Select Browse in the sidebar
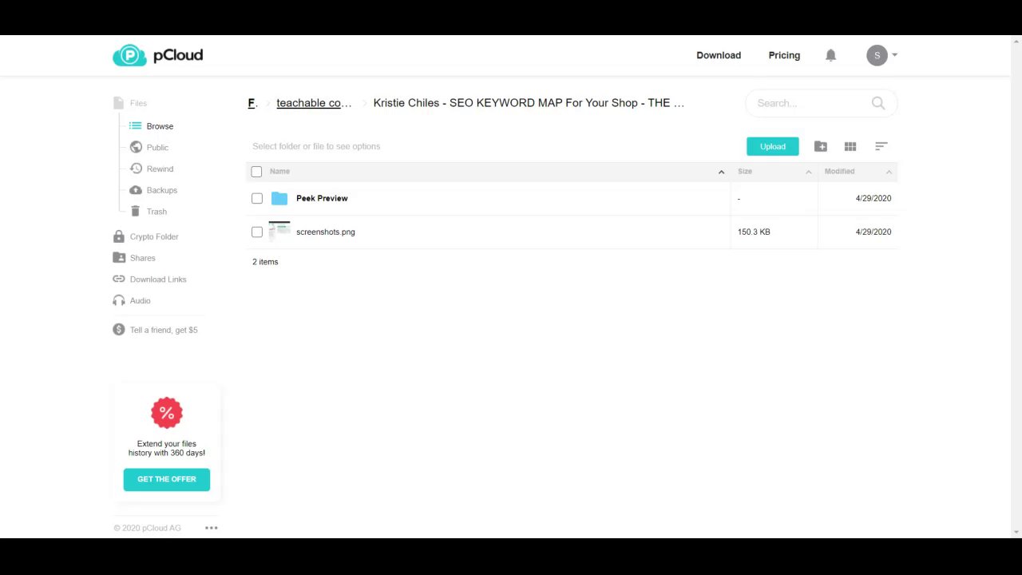 (160, 126)
